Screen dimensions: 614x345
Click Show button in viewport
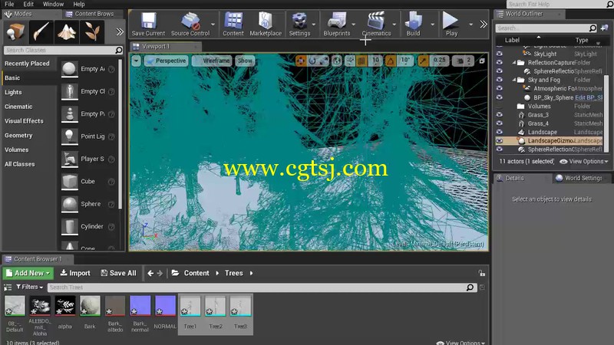click(x=245, y=61)
